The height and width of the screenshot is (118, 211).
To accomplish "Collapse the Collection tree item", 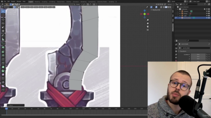I will [x=178, y=9].
